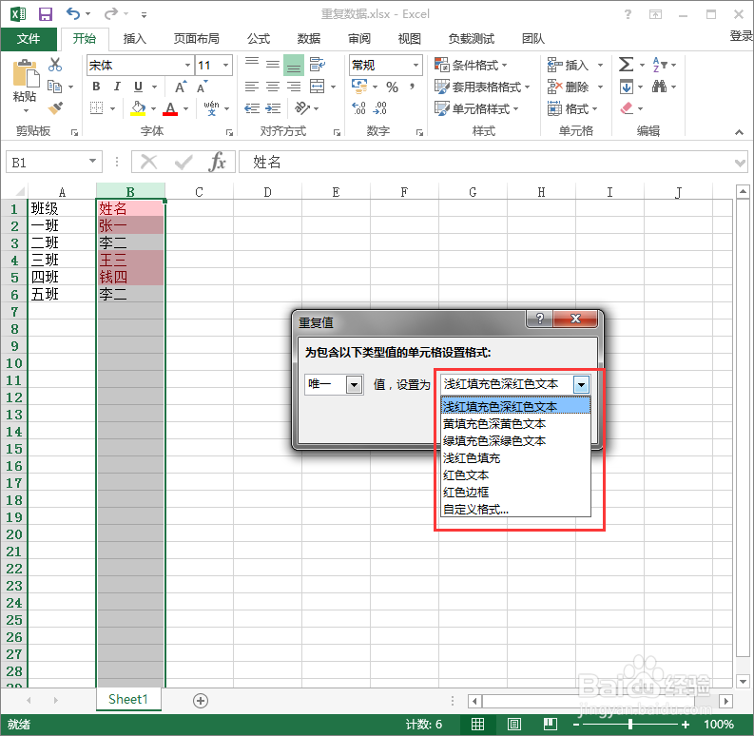Choose 自定义格式... option
Screen dimensions: 754x736
coord(515,509)
